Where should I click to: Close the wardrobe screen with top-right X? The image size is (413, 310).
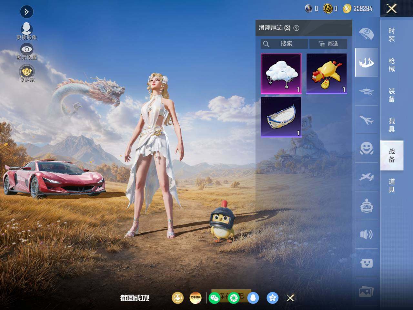(x=391, y=9)
